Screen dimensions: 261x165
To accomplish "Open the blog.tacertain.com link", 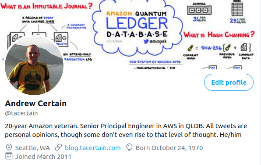I will coord(93,148).
